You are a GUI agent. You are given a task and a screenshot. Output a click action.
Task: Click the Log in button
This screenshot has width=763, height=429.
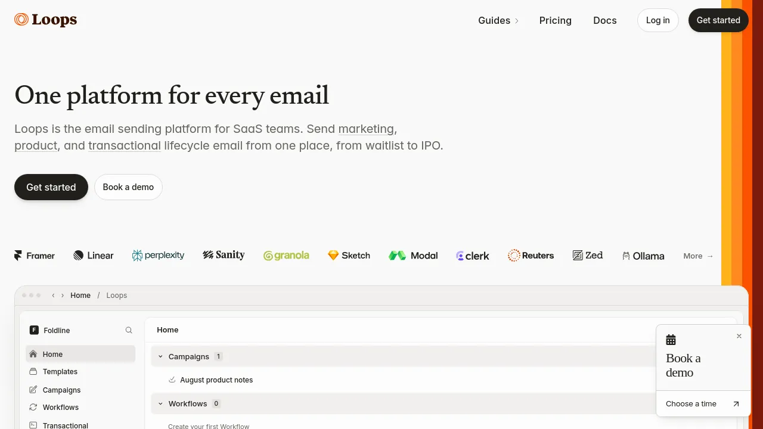click(657, 20)
